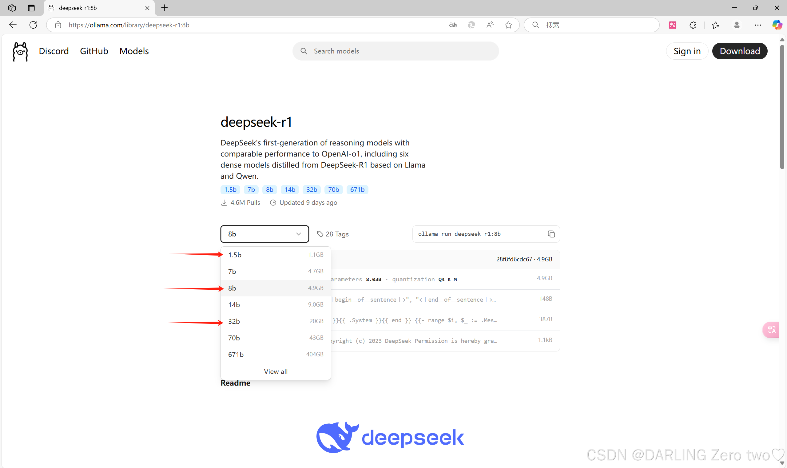787x468 pixels.
Task: Click the read aloud icon
Action: point(490,25)
